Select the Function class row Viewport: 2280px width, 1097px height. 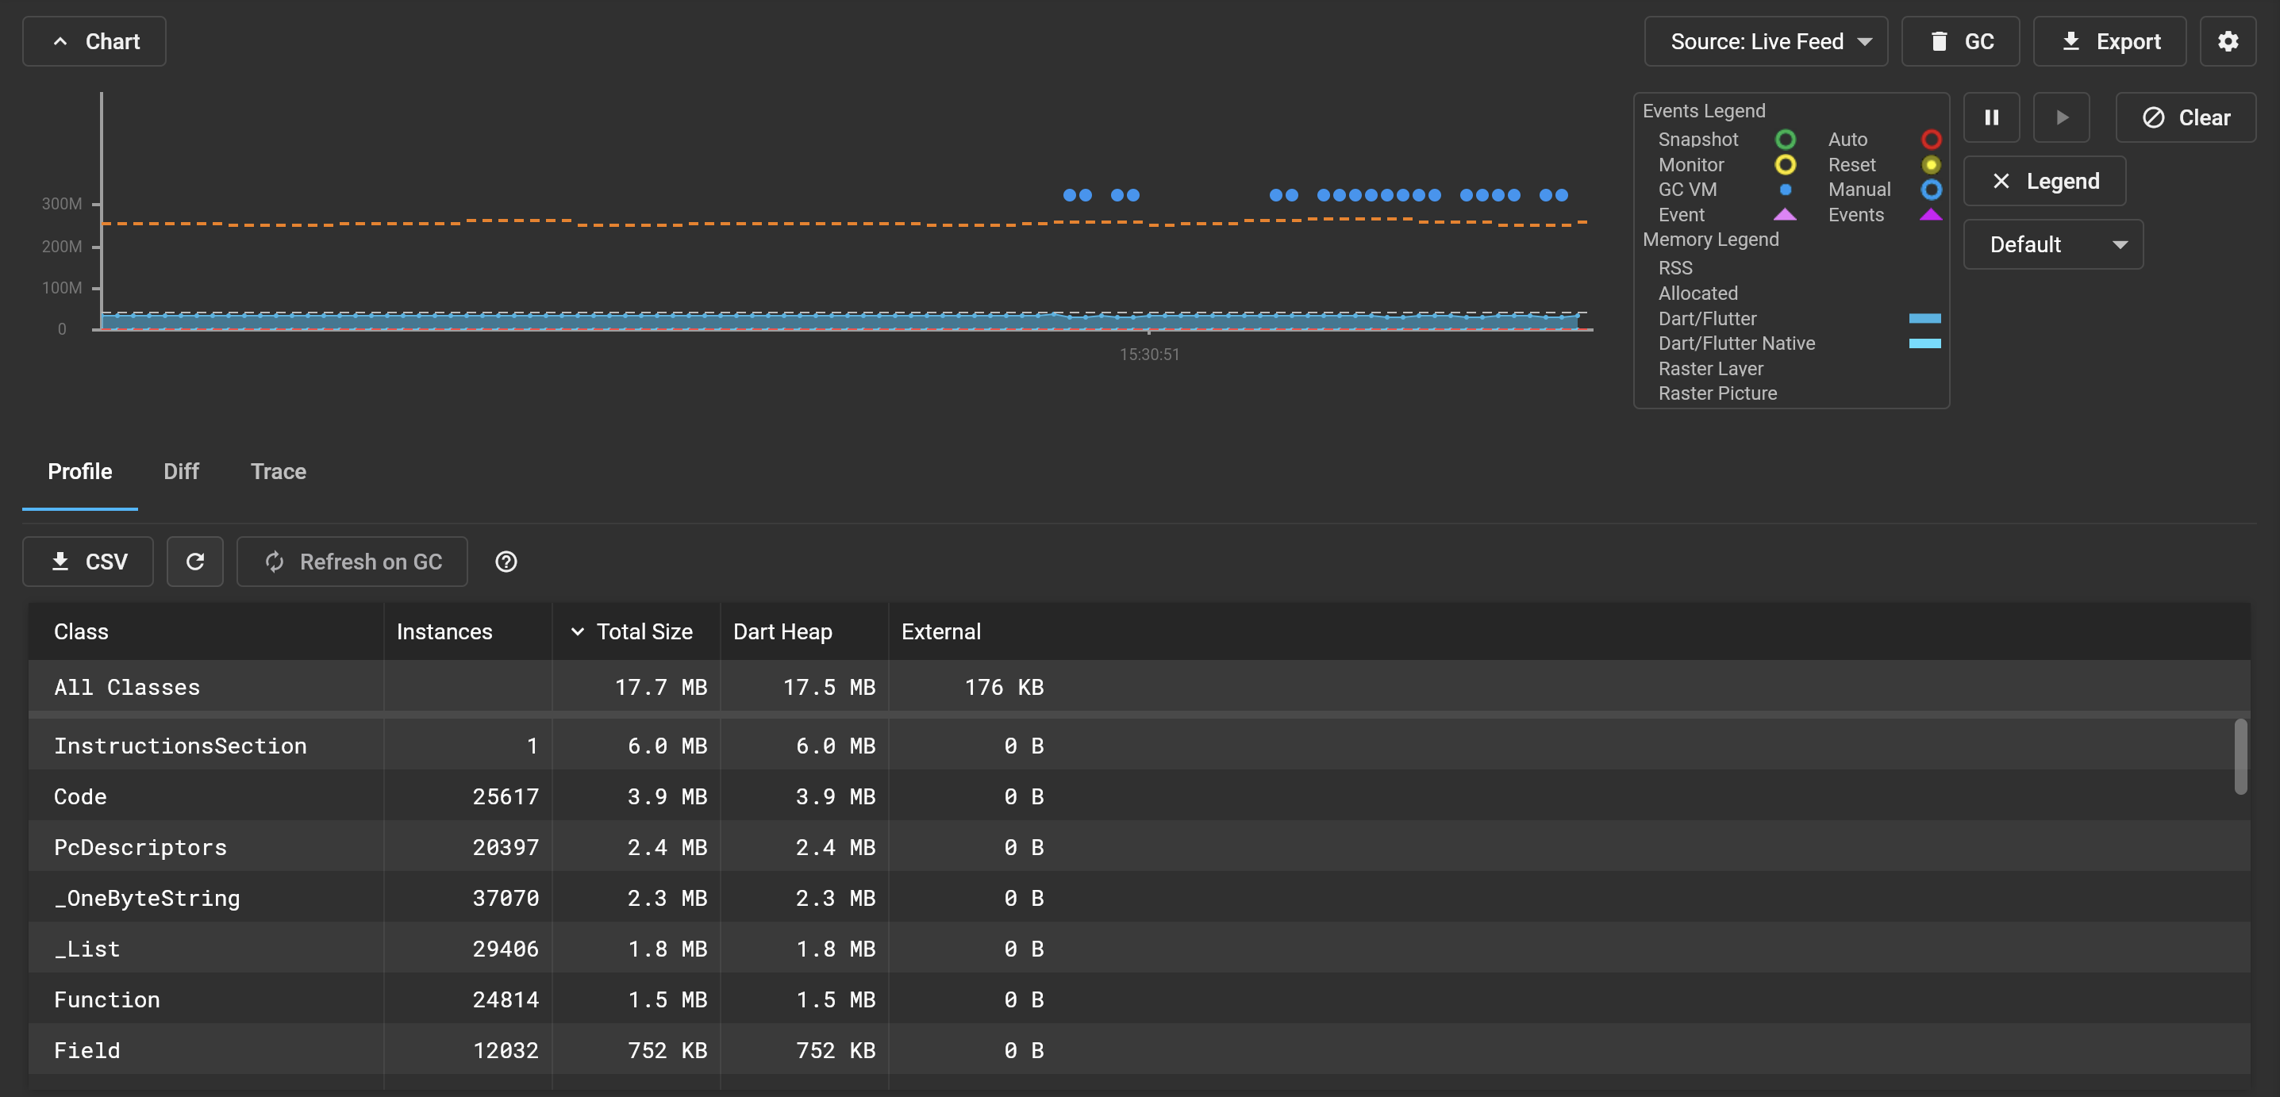(1138, 999)
